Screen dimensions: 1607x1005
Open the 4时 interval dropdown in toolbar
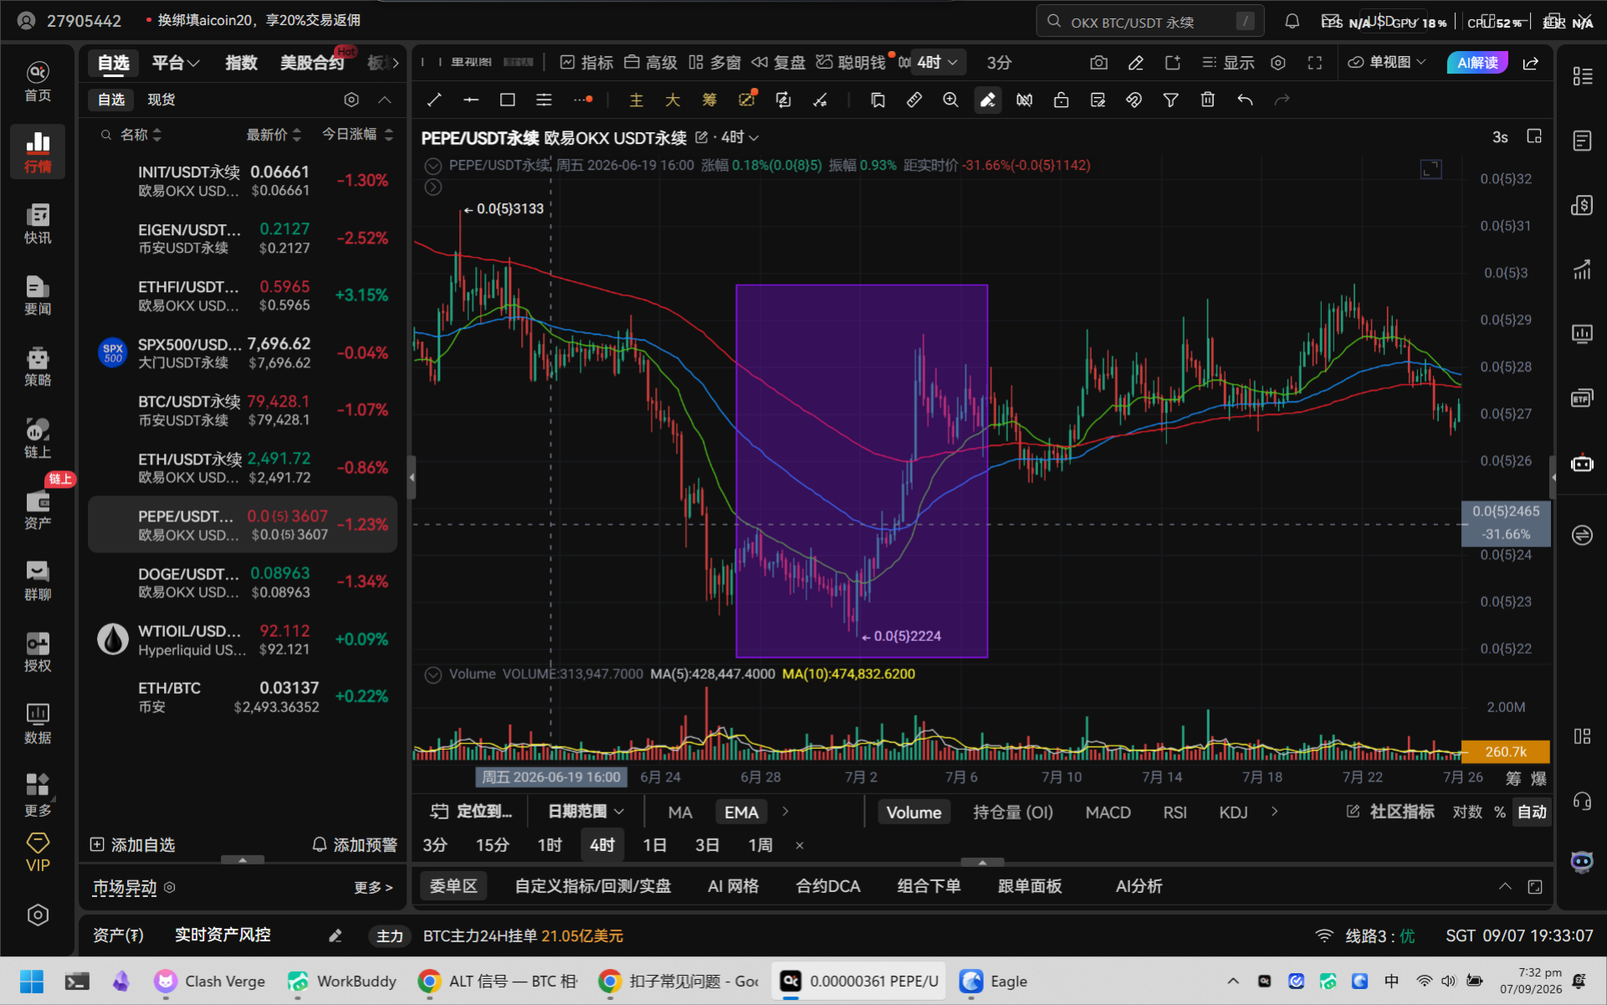click(x=937, y=63)
